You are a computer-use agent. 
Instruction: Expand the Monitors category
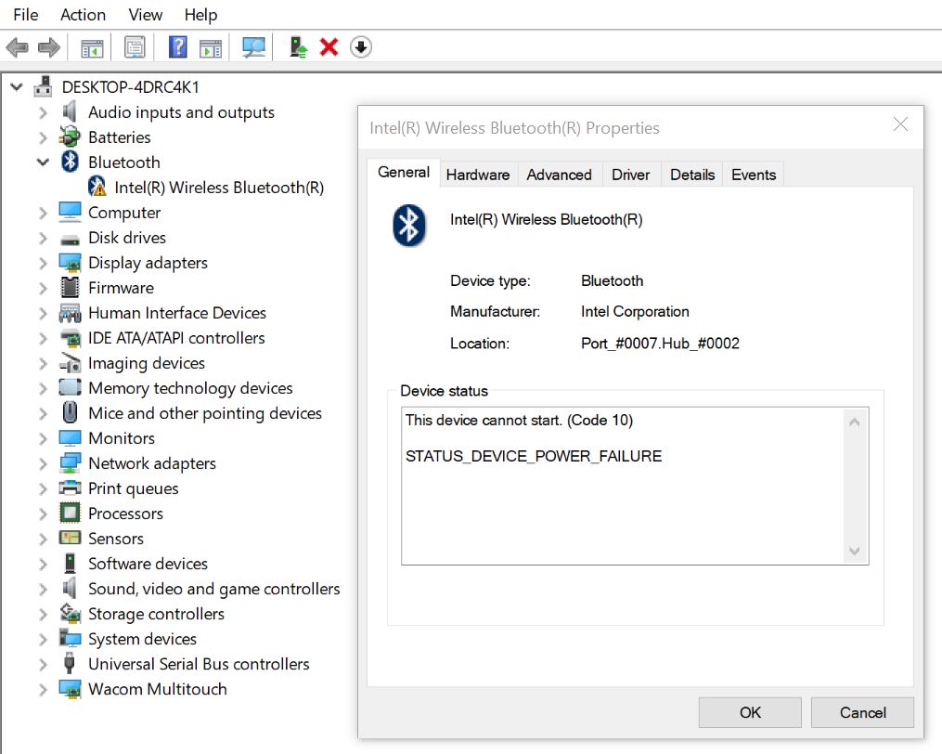pyautogui.click(x=43, y=438)
